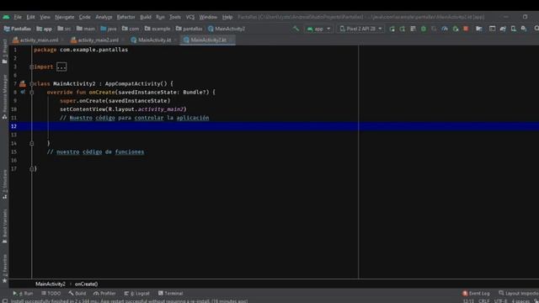This screenshot has width=539, height=303.
Task: Click the main folder breadcrumb
Action: [x=86, y=29]
